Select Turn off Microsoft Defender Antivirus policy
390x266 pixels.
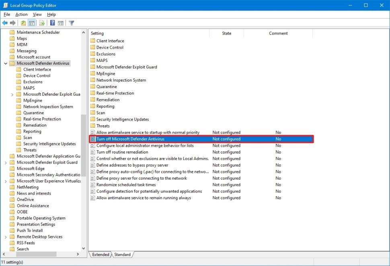point(201,139)
